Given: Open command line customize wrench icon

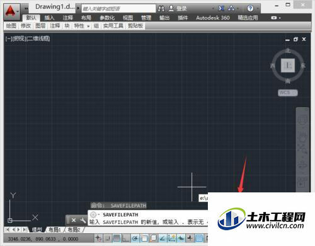Looking at the screenshot, I should pyautogui.click(x=83, y=220).
